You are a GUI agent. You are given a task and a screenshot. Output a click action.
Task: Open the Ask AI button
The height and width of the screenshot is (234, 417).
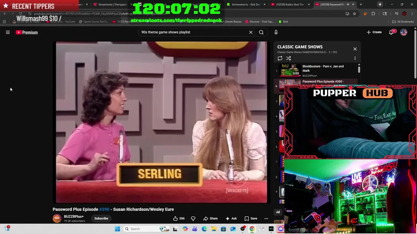(231, 218)
